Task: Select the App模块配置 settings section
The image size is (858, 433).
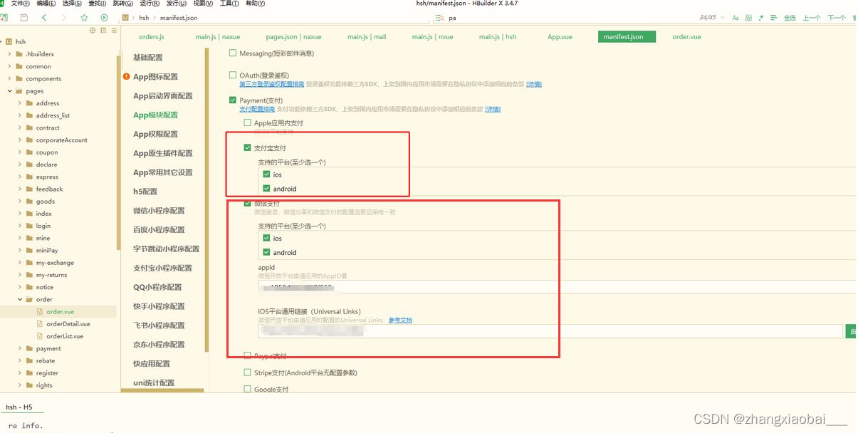Action: [155, 115]
